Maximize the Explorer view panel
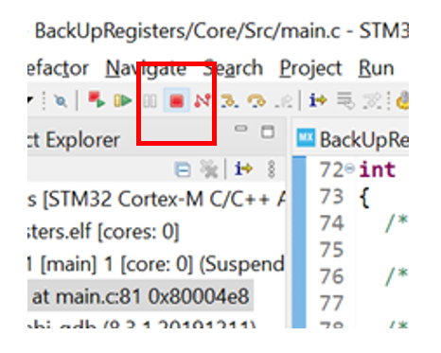The height and width of the screenshot is (353, 441). pos(268,132)
